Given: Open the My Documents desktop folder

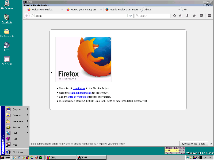Looking at the screenshot, I should coord(7,33).
